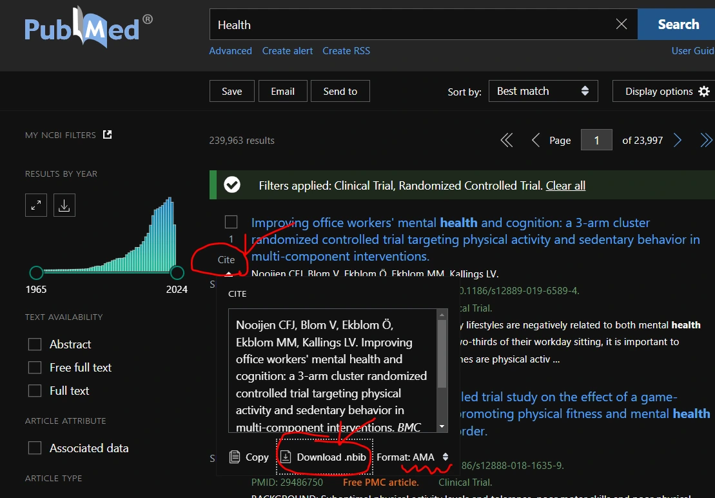Click the 1965 year slider handle
This screenshot has width=715, height=498.
tap(36, 273)
